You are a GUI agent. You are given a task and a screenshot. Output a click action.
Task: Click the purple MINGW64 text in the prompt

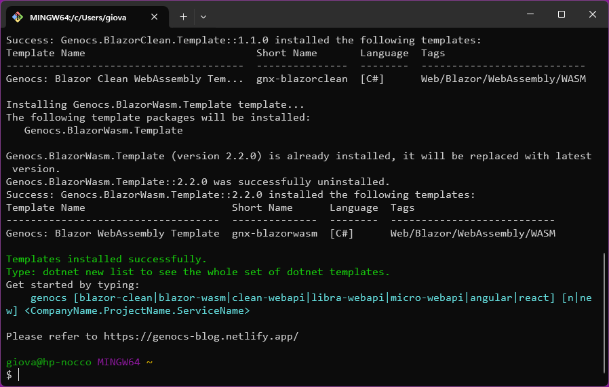coord(118,362)
